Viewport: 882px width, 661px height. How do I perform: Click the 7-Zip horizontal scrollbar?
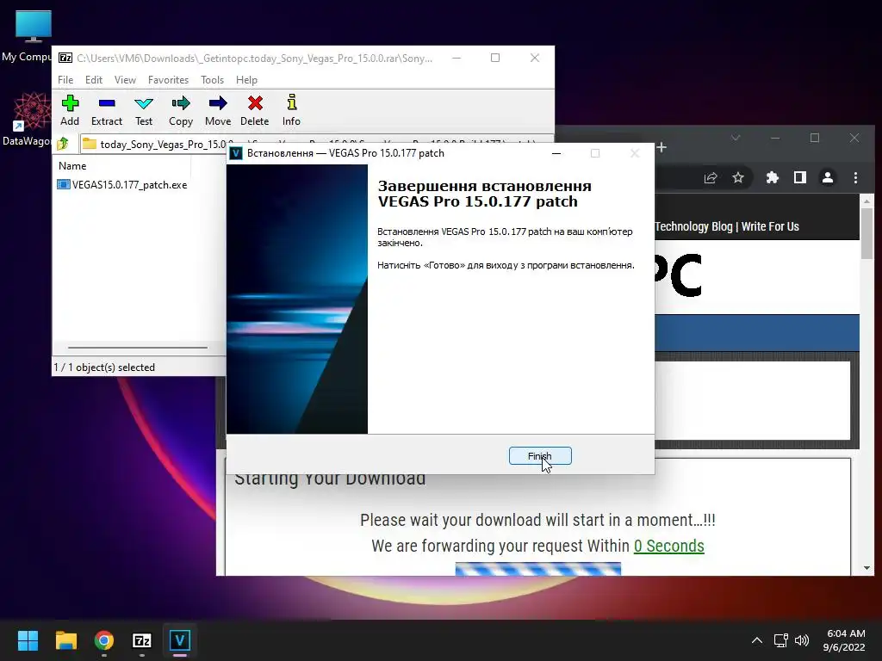point(138,348)
